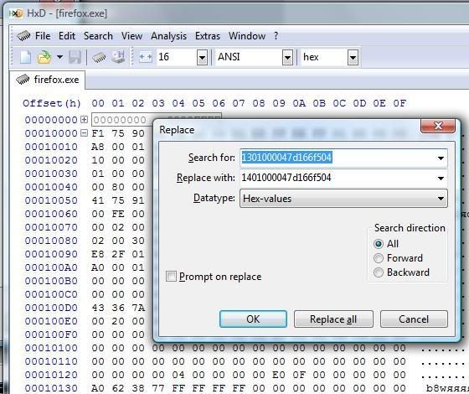Click the New file icon in toolbar

pos(25,57)
